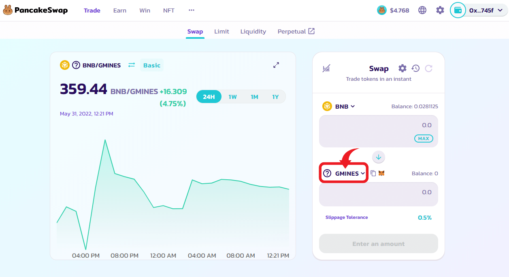Click the CAKE token icon in header
The width and height of the screenshot is (509, 277).
[x=382, y=10]
